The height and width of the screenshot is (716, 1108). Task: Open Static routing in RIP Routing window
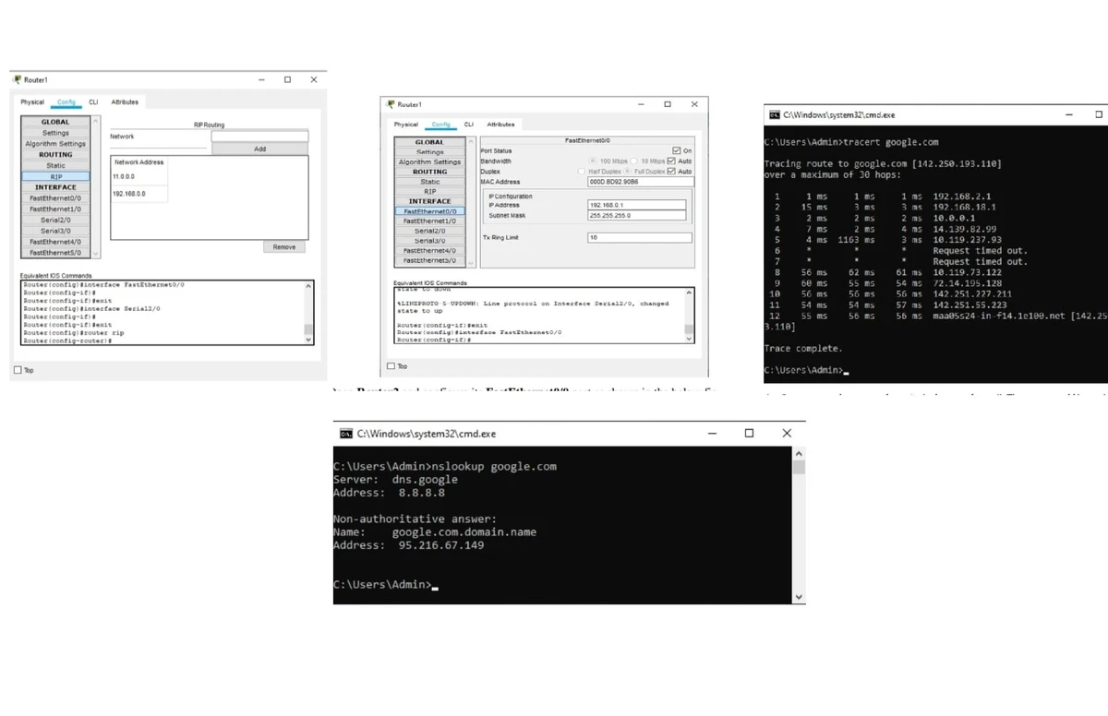55,165
